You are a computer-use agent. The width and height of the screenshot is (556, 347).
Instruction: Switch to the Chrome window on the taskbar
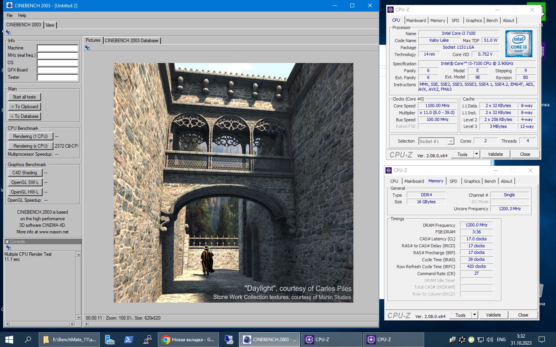(x=188, y=340)
